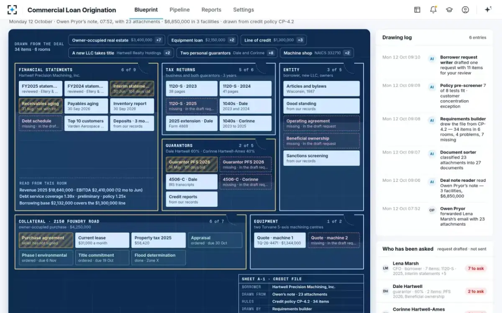This screenshot has height=313, width=502.
Task: Open the Purchase agreement collateral card
Action: 46,240
